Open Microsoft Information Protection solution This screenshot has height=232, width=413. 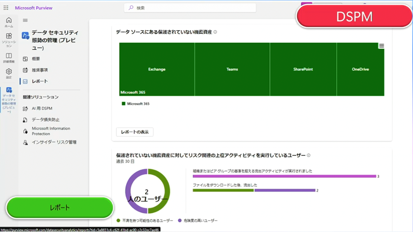(51, 131)
